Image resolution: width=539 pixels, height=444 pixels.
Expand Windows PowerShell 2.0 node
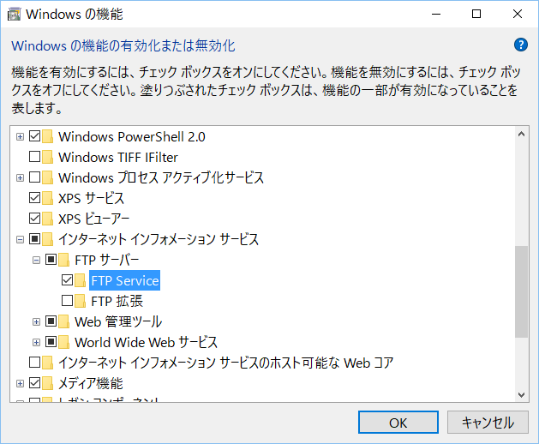click(20, 137)
